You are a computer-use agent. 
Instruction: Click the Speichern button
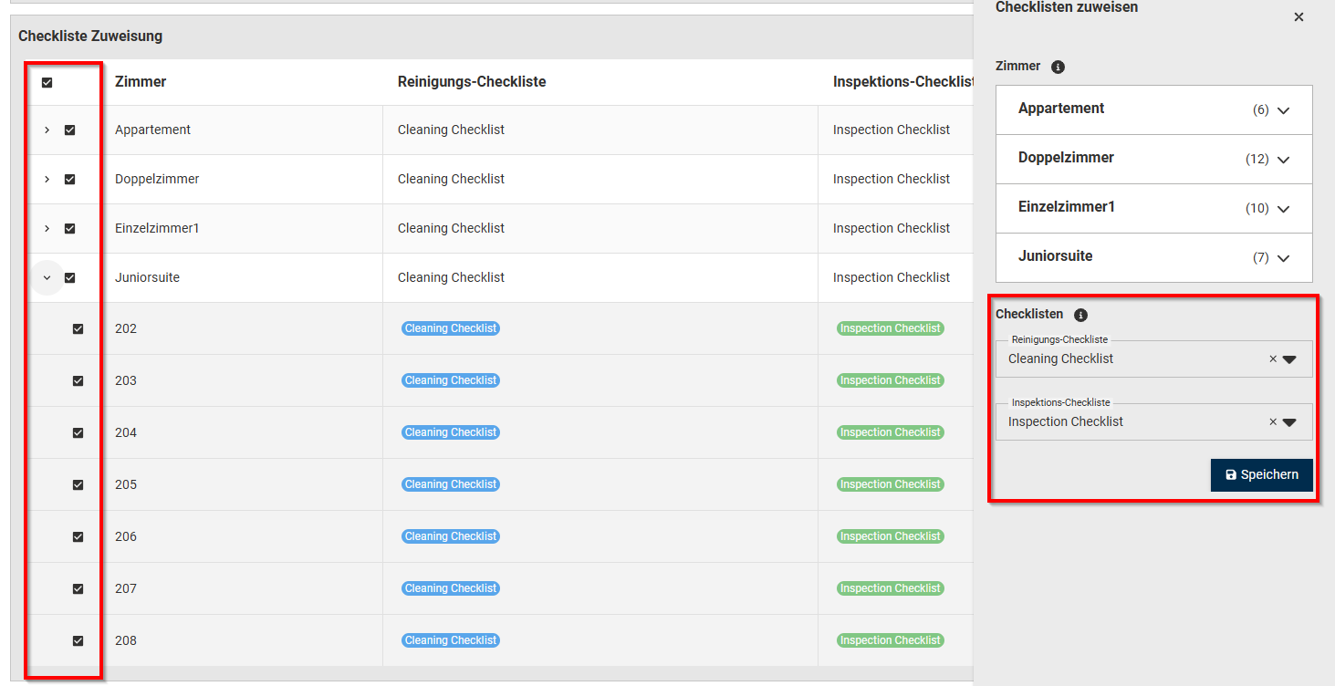pos(1262,475)
